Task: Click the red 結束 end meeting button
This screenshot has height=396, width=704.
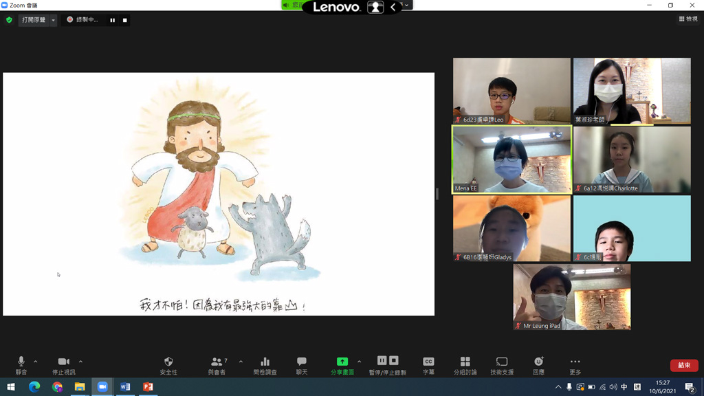Action: pos(684,366)
